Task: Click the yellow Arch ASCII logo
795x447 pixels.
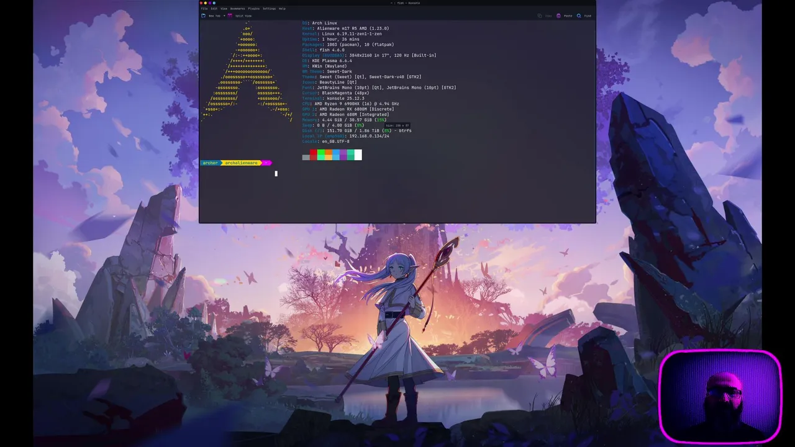Action: click(247, 71)
